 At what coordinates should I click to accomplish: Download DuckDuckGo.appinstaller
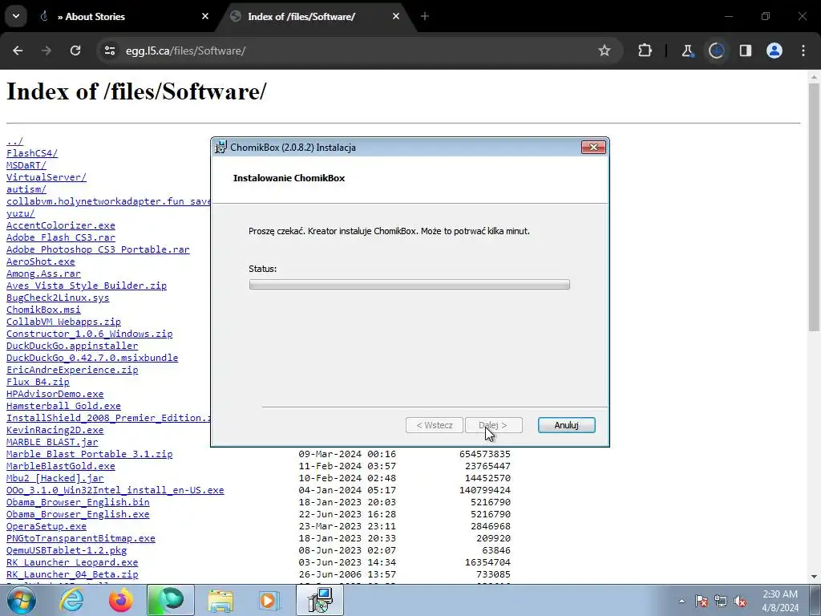(x=72, y=346)
